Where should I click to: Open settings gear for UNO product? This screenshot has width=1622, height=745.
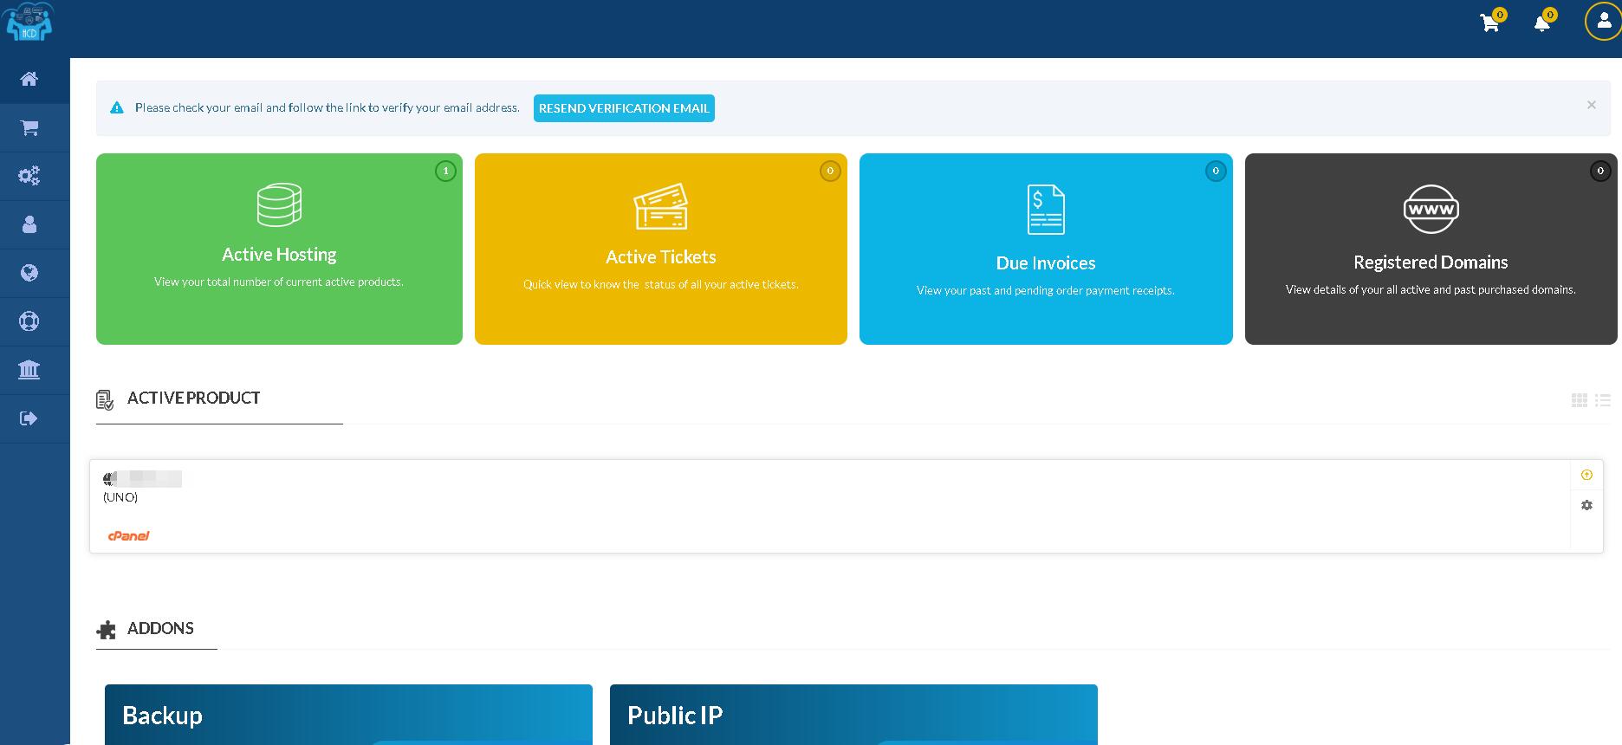pos(1586,505)
